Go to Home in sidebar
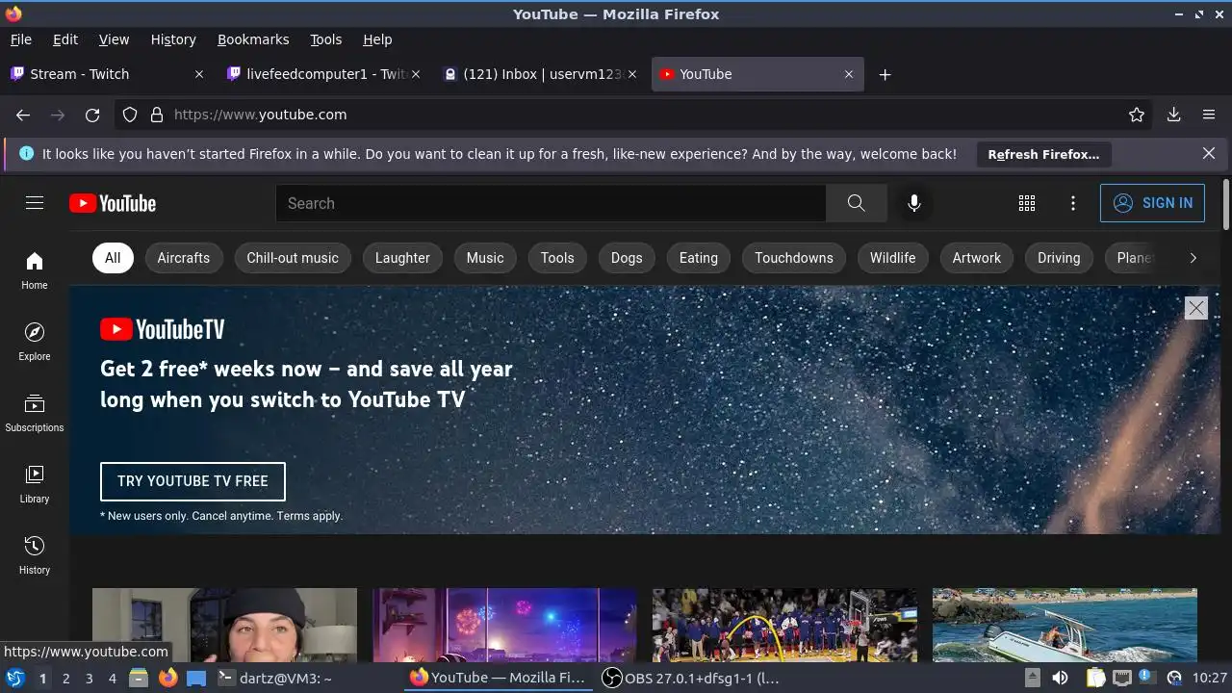Screen dimensions: 1232x693 click(x=35, y=269)
